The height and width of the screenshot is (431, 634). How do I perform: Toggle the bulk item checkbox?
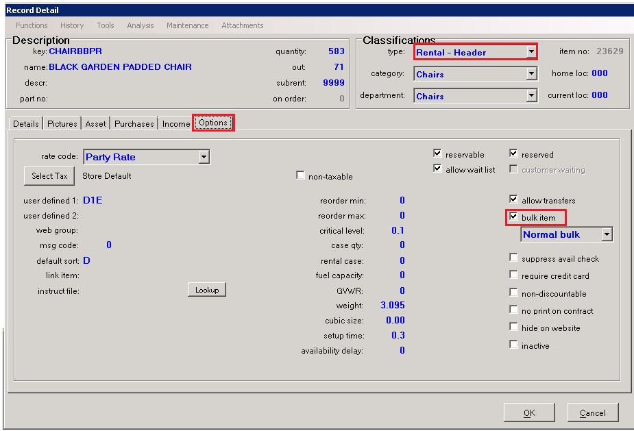click(x=513, y=217)
